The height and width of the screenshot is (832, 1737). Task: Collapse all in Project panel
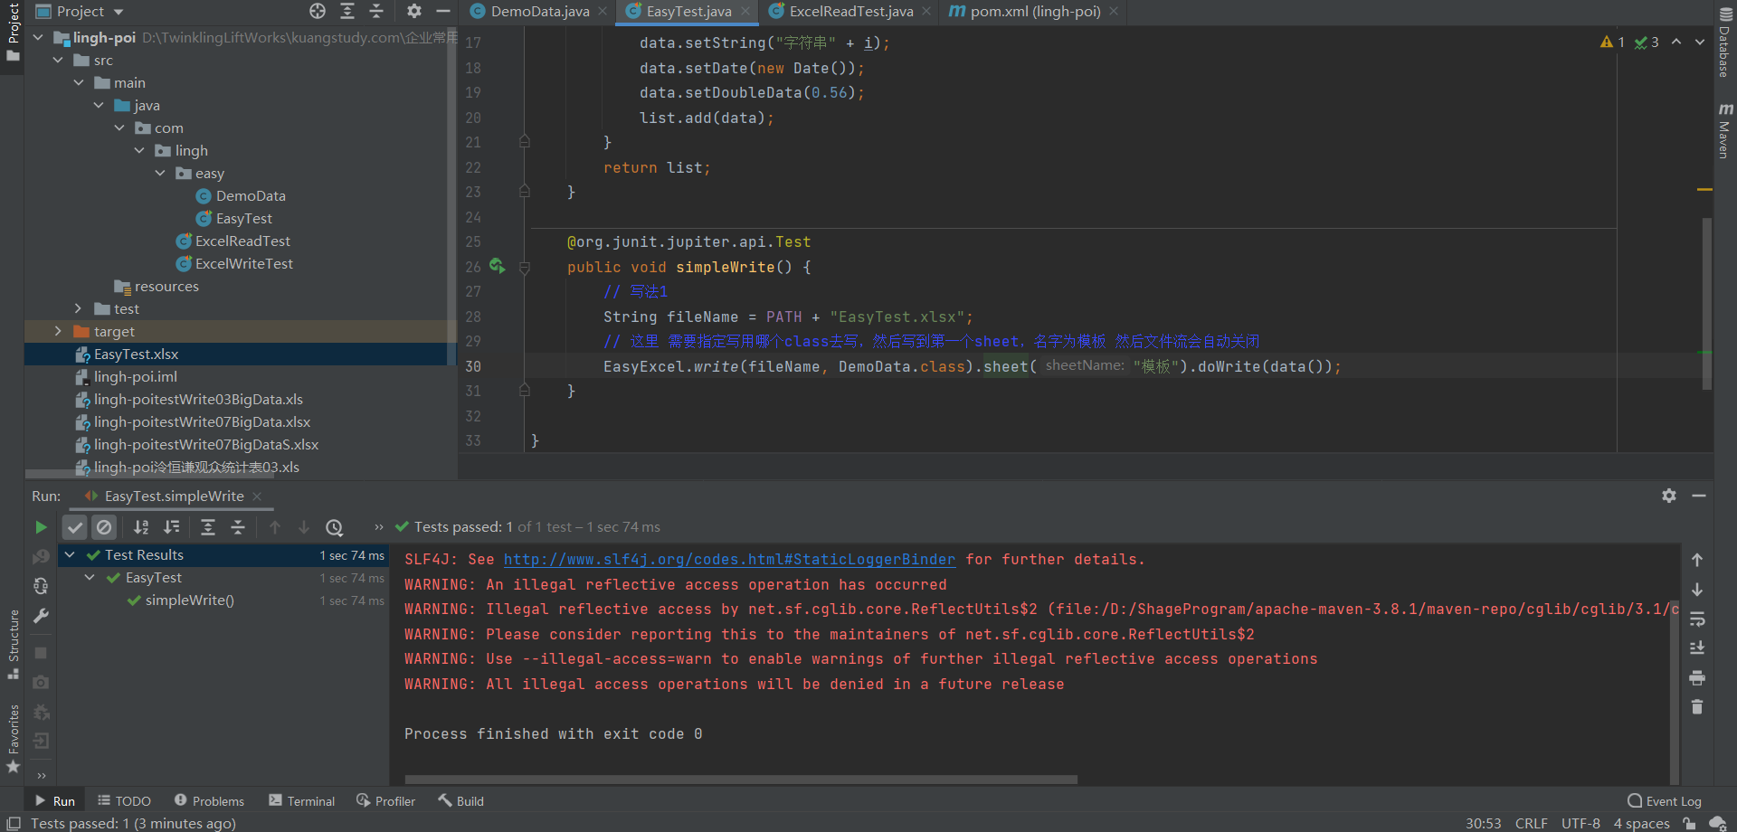coord(377,11)
